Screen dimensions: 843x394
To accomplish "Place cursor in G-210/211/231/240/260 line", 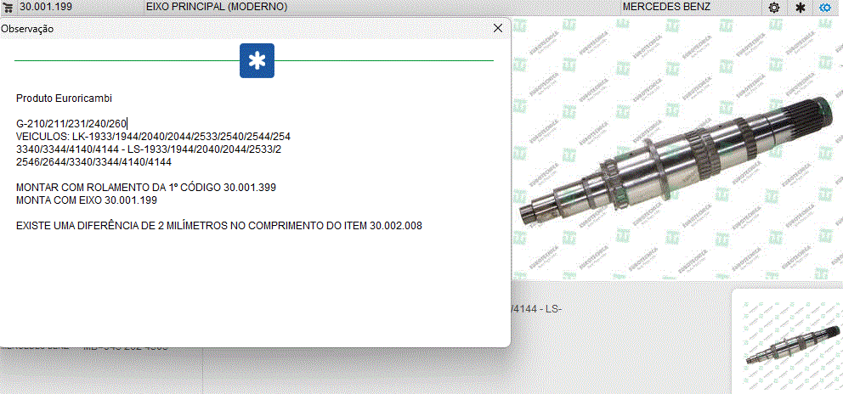I will pos(71,124).
